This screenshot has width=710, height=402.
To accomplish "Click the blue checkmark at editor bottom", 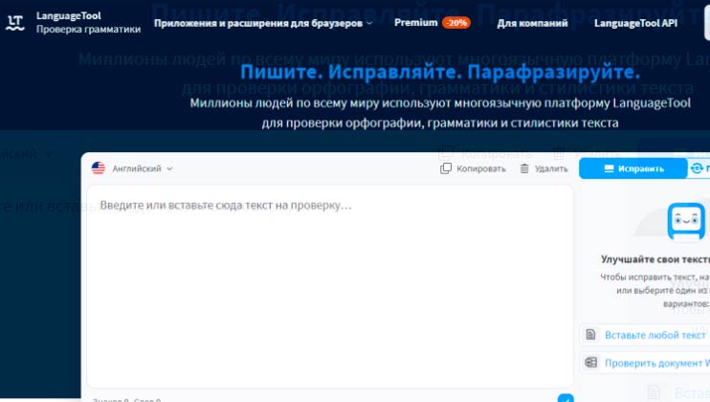I will 566,398.
